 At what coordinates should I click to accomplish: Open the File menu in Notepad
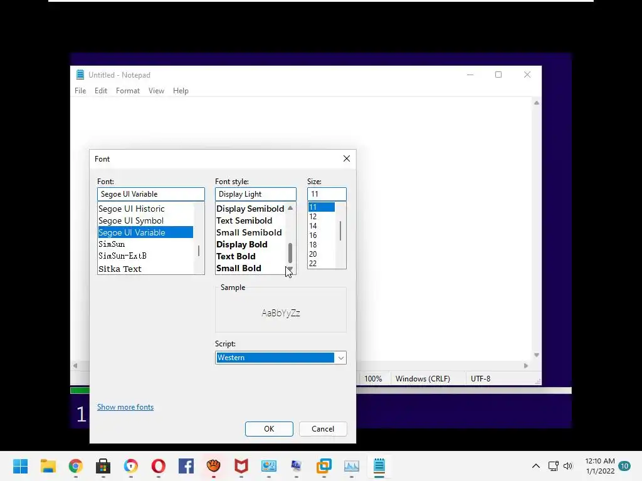(80, 91)
